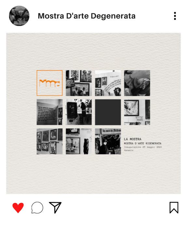The image size is (195, 237).
Task: Select the orange logo tile
Action: tap(49, 83)
